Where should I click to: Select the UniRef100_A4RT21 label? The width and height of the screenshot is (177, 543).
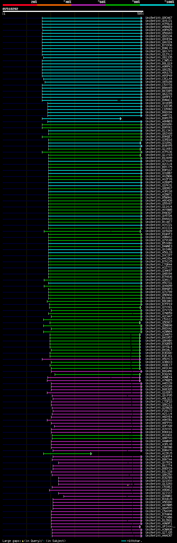(x=159, y=115)
